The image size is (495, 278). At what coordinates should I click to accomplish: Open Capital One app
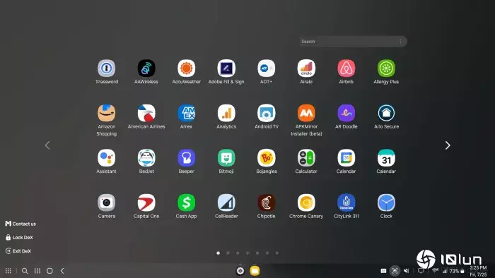146,203
